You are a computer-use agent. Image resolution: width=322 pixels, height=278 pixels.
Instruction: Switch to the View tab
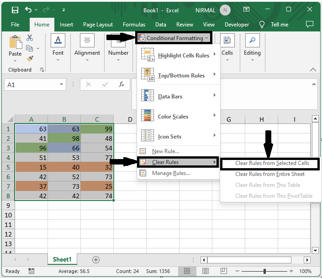[209, 25]
